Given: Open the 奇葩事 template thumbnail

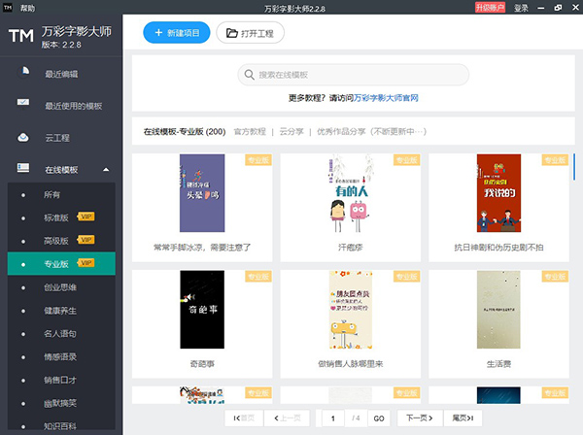Looking at the screenshot, I should pos(202,310).
